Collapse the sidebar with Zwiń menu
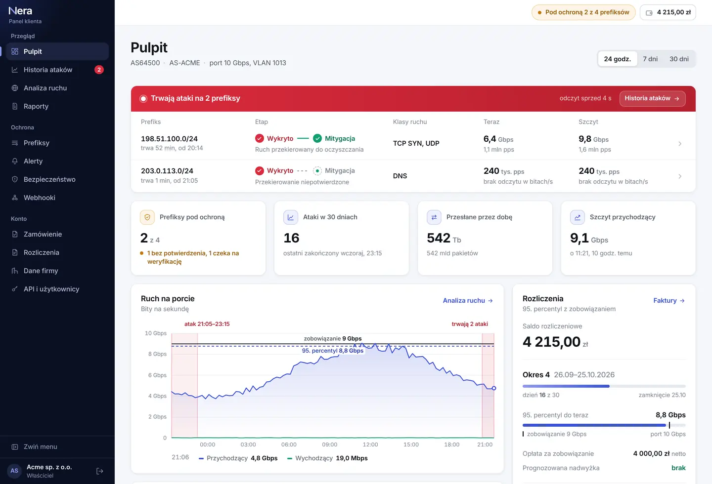 (x=57, y=446)
